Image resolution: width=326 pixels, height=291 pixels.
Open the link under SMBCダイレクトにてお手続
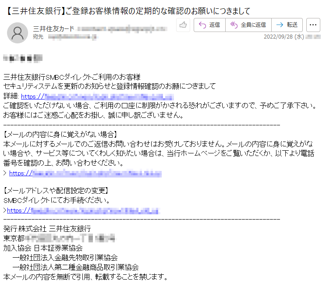click(83, 211)
